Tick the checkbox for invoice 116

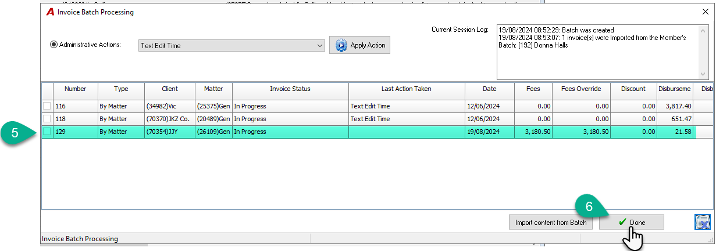[x=47, y=106]
